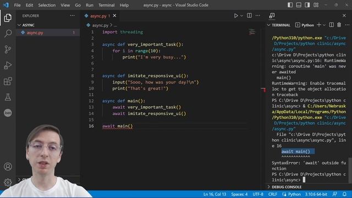The width and height of the screenshot is (352, 198).
Task: Open the Terminal menu
Action: pyautogui.click(x=106, y=5)
